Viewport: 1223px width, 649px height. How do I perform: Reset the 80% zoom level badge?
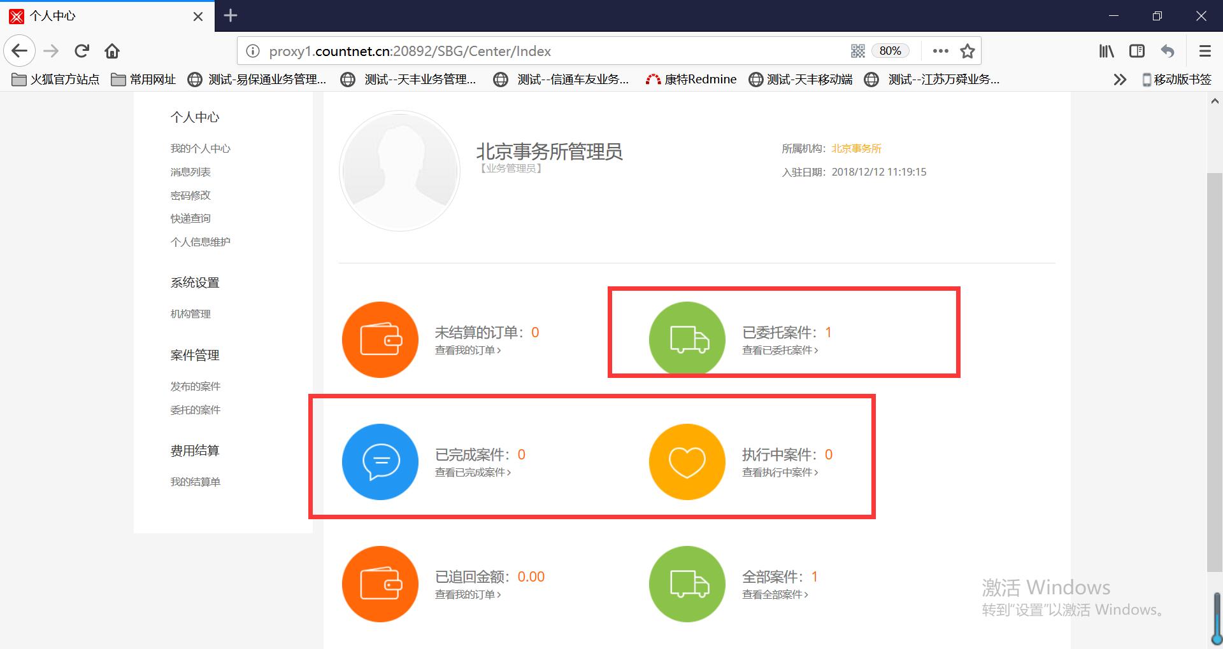coord(890,51)
